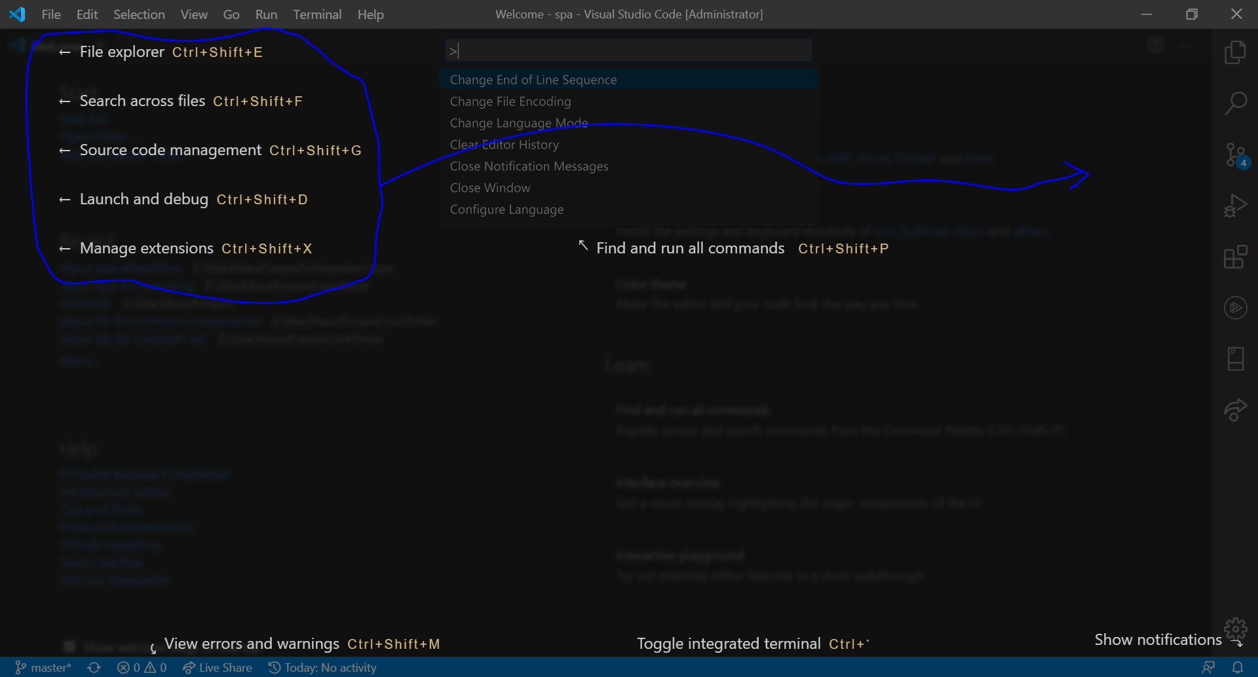Click the synchronize changes icon in the status bar
Image resolution: width=1258 pixels, height=677 pixels.
pos(94,667)
